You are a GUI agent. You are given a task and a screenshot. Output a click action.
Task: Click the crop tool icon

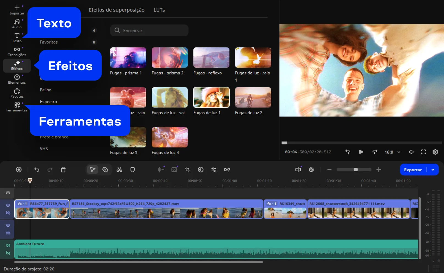pyautogui.click(x=187, y=170)
